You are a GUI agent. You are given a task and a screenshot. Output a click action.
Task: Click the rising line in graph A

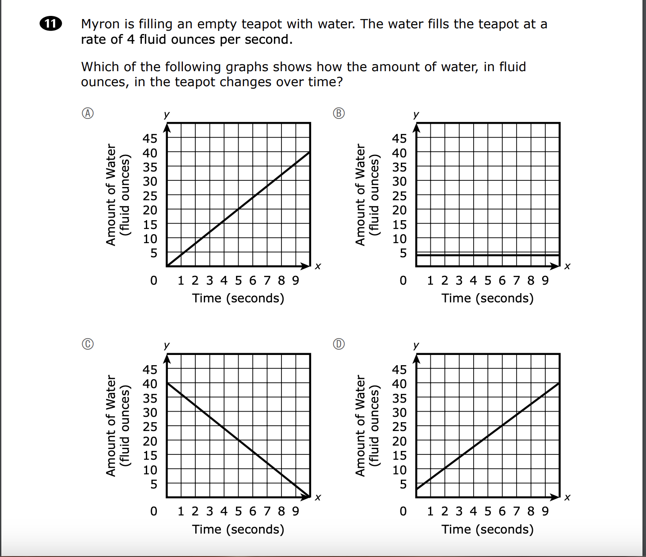tap(239, 209)
